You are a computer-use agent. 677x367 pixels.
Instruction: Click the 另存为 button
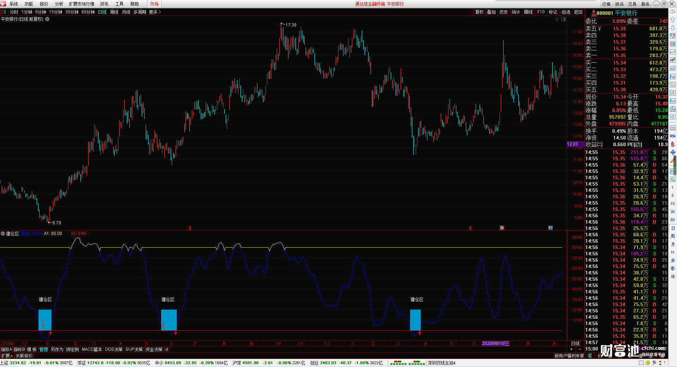pos(57,349)
